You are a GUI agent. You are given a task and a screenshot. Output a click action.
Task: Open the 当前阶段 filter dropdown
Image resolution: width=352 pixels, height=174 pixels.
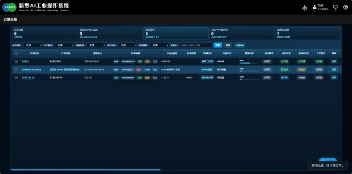click(x=96, y=45)
